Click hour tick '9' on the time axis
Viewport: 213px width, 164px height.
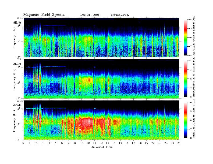click(x=82, y=143)
